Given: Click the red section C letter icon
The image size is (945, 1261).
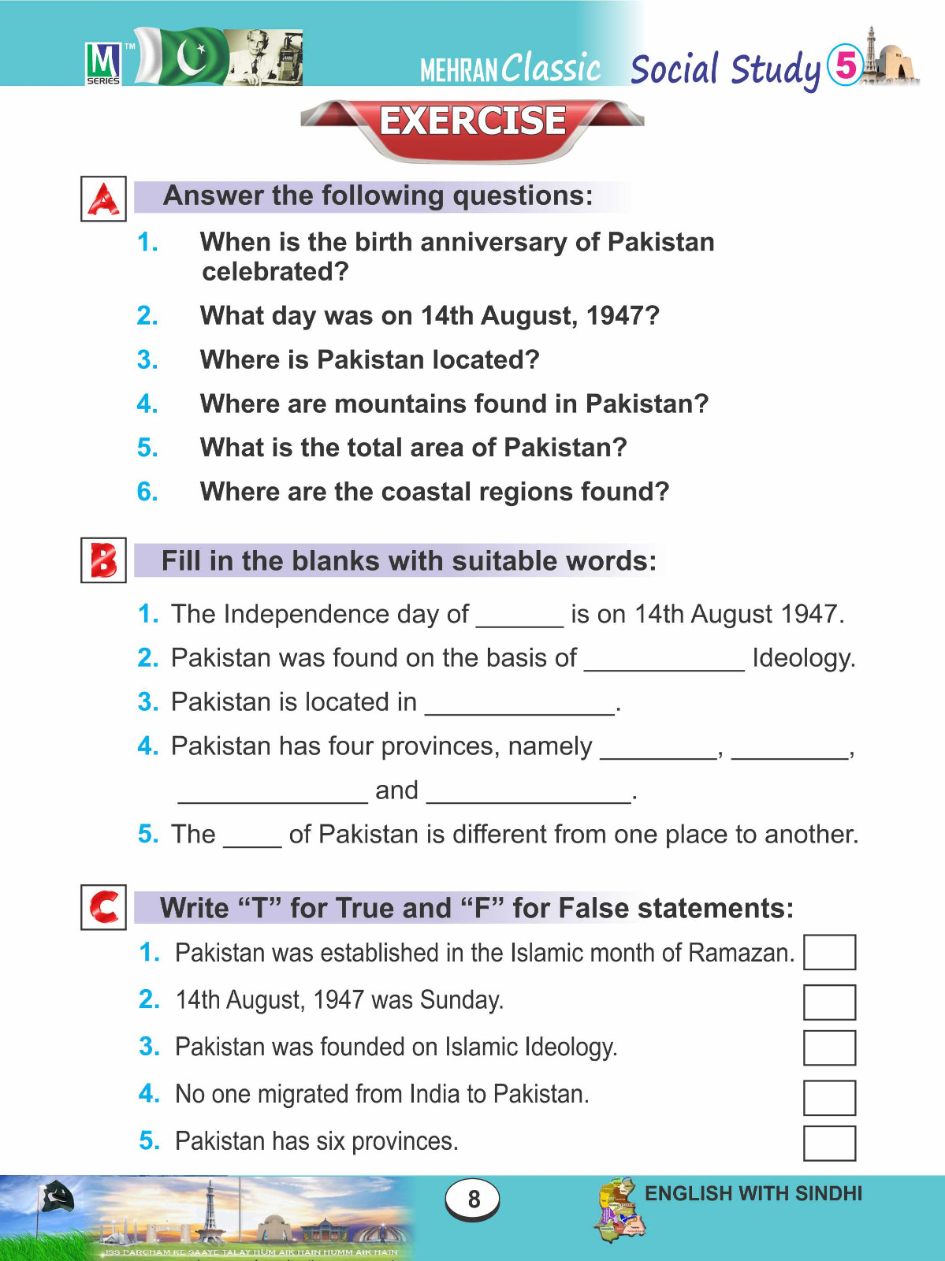Looking at the screenshot, I should (x=103, y=907).
